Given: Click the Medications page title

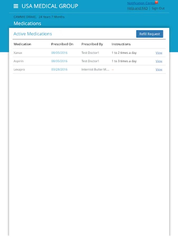Looking at the screenshot, I should 27,23.
